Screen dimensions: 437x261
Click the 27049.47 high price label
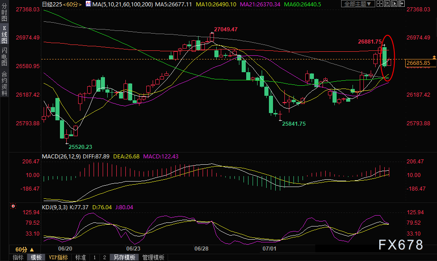coord(226,29)
